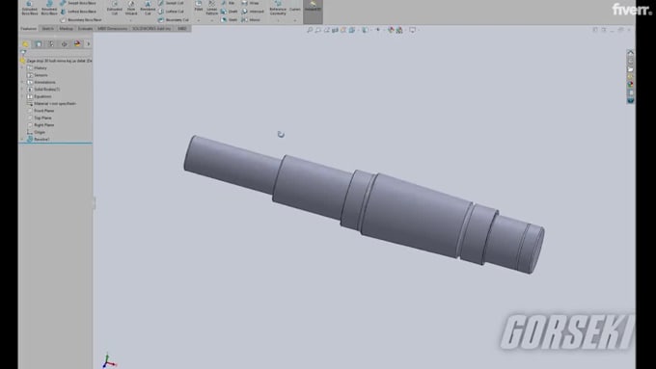Open View Settings monitor icon

coord(413,30)
